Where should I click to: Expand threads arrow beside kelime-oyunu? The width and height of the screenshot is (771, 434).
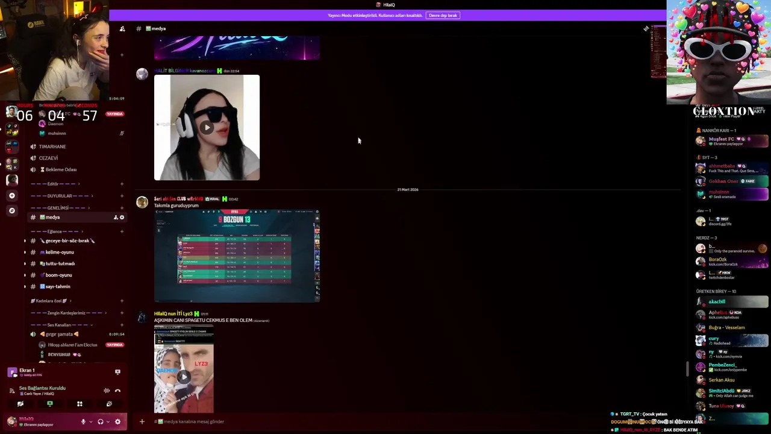pyautogui.click(x=25, y=252)
